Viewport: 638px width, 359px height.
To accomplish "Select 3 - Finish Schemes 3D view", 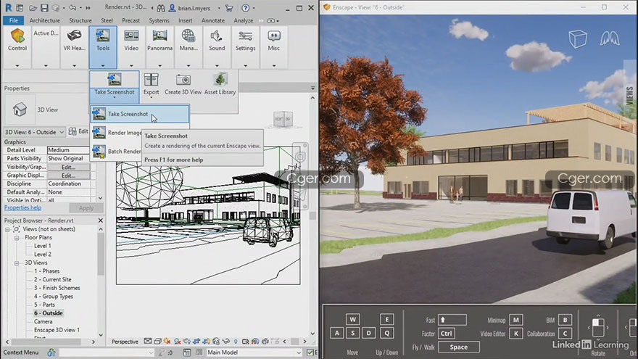I will pyautogui.click(x=57, y=288).
